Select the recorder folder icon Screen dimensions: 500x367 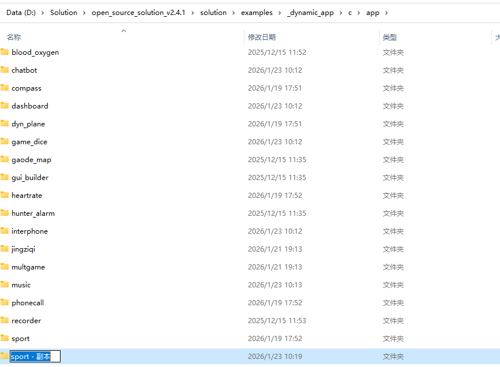tap(5, 320)
